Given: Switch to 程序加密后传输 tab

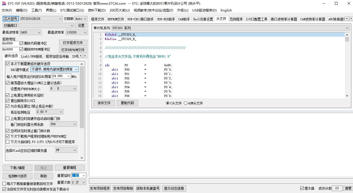Looking at the screenshot, I should coord(57,56).
